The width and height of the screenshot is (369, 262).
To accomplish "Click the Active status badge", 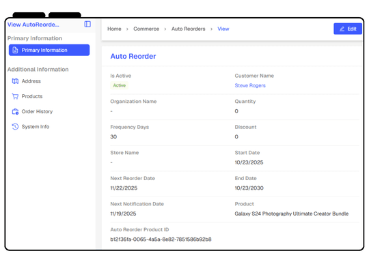I will point(120,85).
